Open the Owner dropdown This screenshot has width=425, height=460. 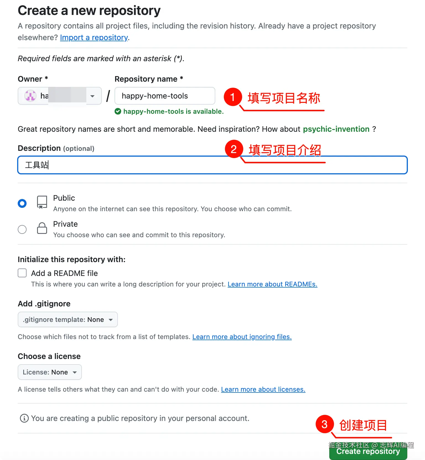click(x=60, y=96)
